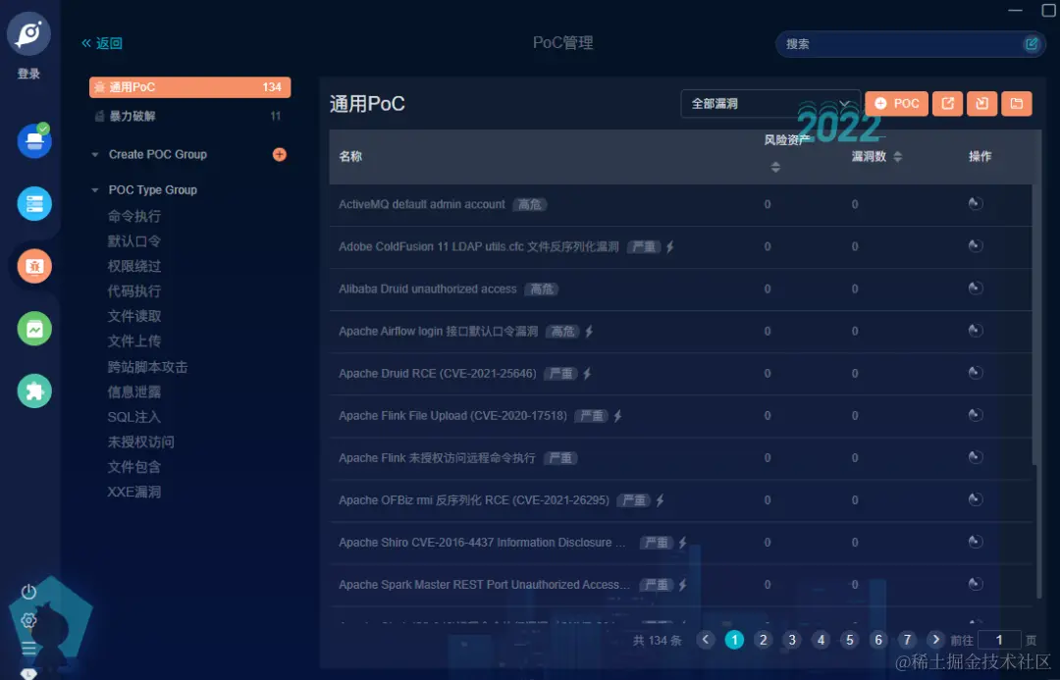This screenshot has height=680, width=1060.
Task: Click the lightning icon beside Apache OFBiz rmi row
Action: (x=660, y=500)
